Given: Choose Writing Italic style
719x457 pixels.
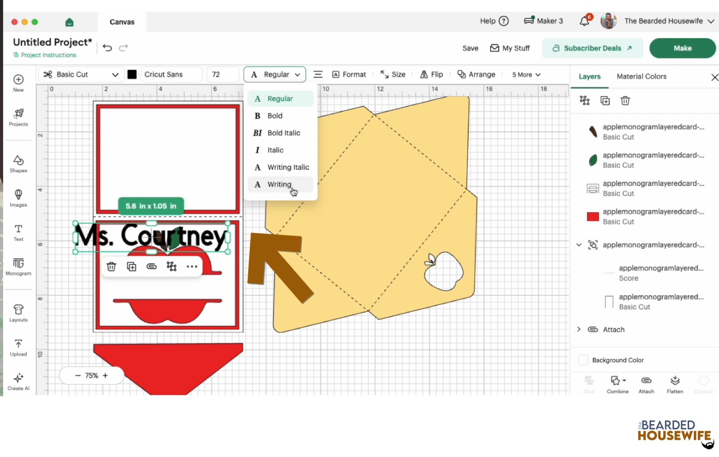Looking at the screenshot, I should (280, 167).
